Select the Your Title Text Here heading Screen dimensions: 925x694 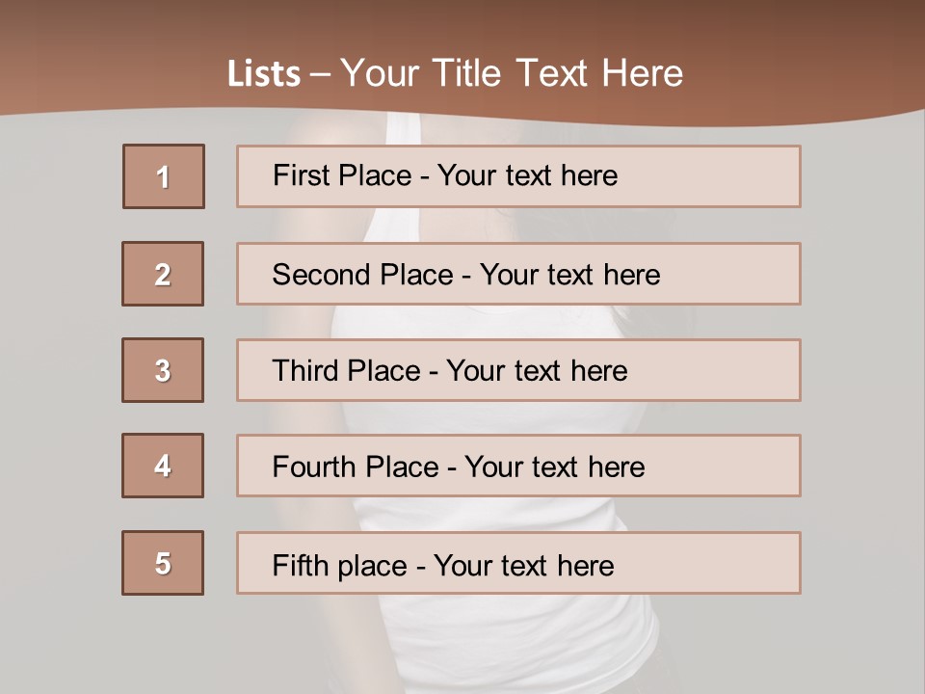tap(512, 73)
